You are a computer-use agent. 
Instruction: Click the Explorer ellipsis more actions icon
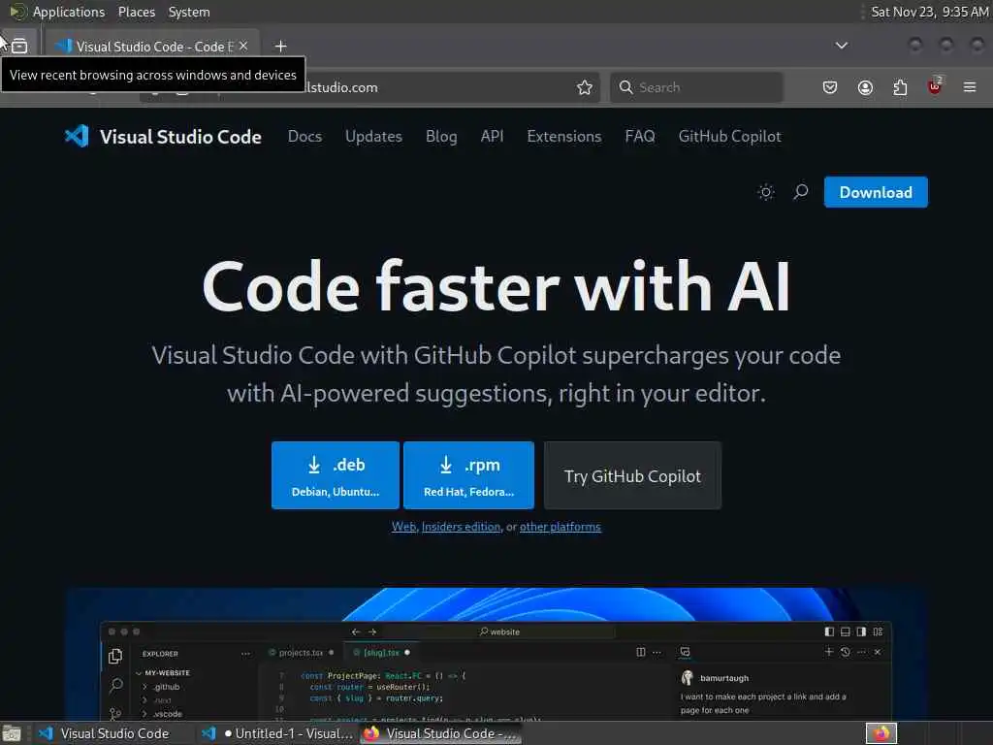[x=245, y=653]
